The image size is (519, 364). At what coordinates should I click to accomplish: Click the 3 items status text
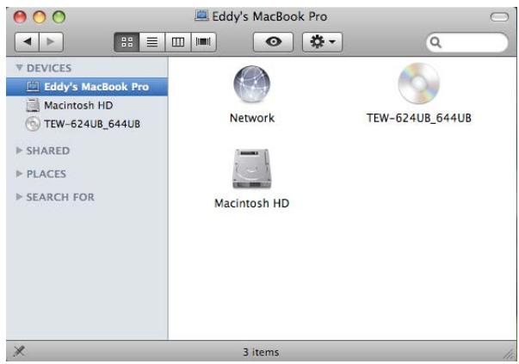pyautogui.click(x=261, y=352)
